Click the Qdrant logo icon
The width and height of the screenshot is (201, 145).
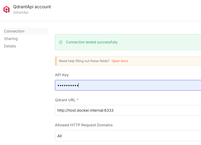[6, 9]
